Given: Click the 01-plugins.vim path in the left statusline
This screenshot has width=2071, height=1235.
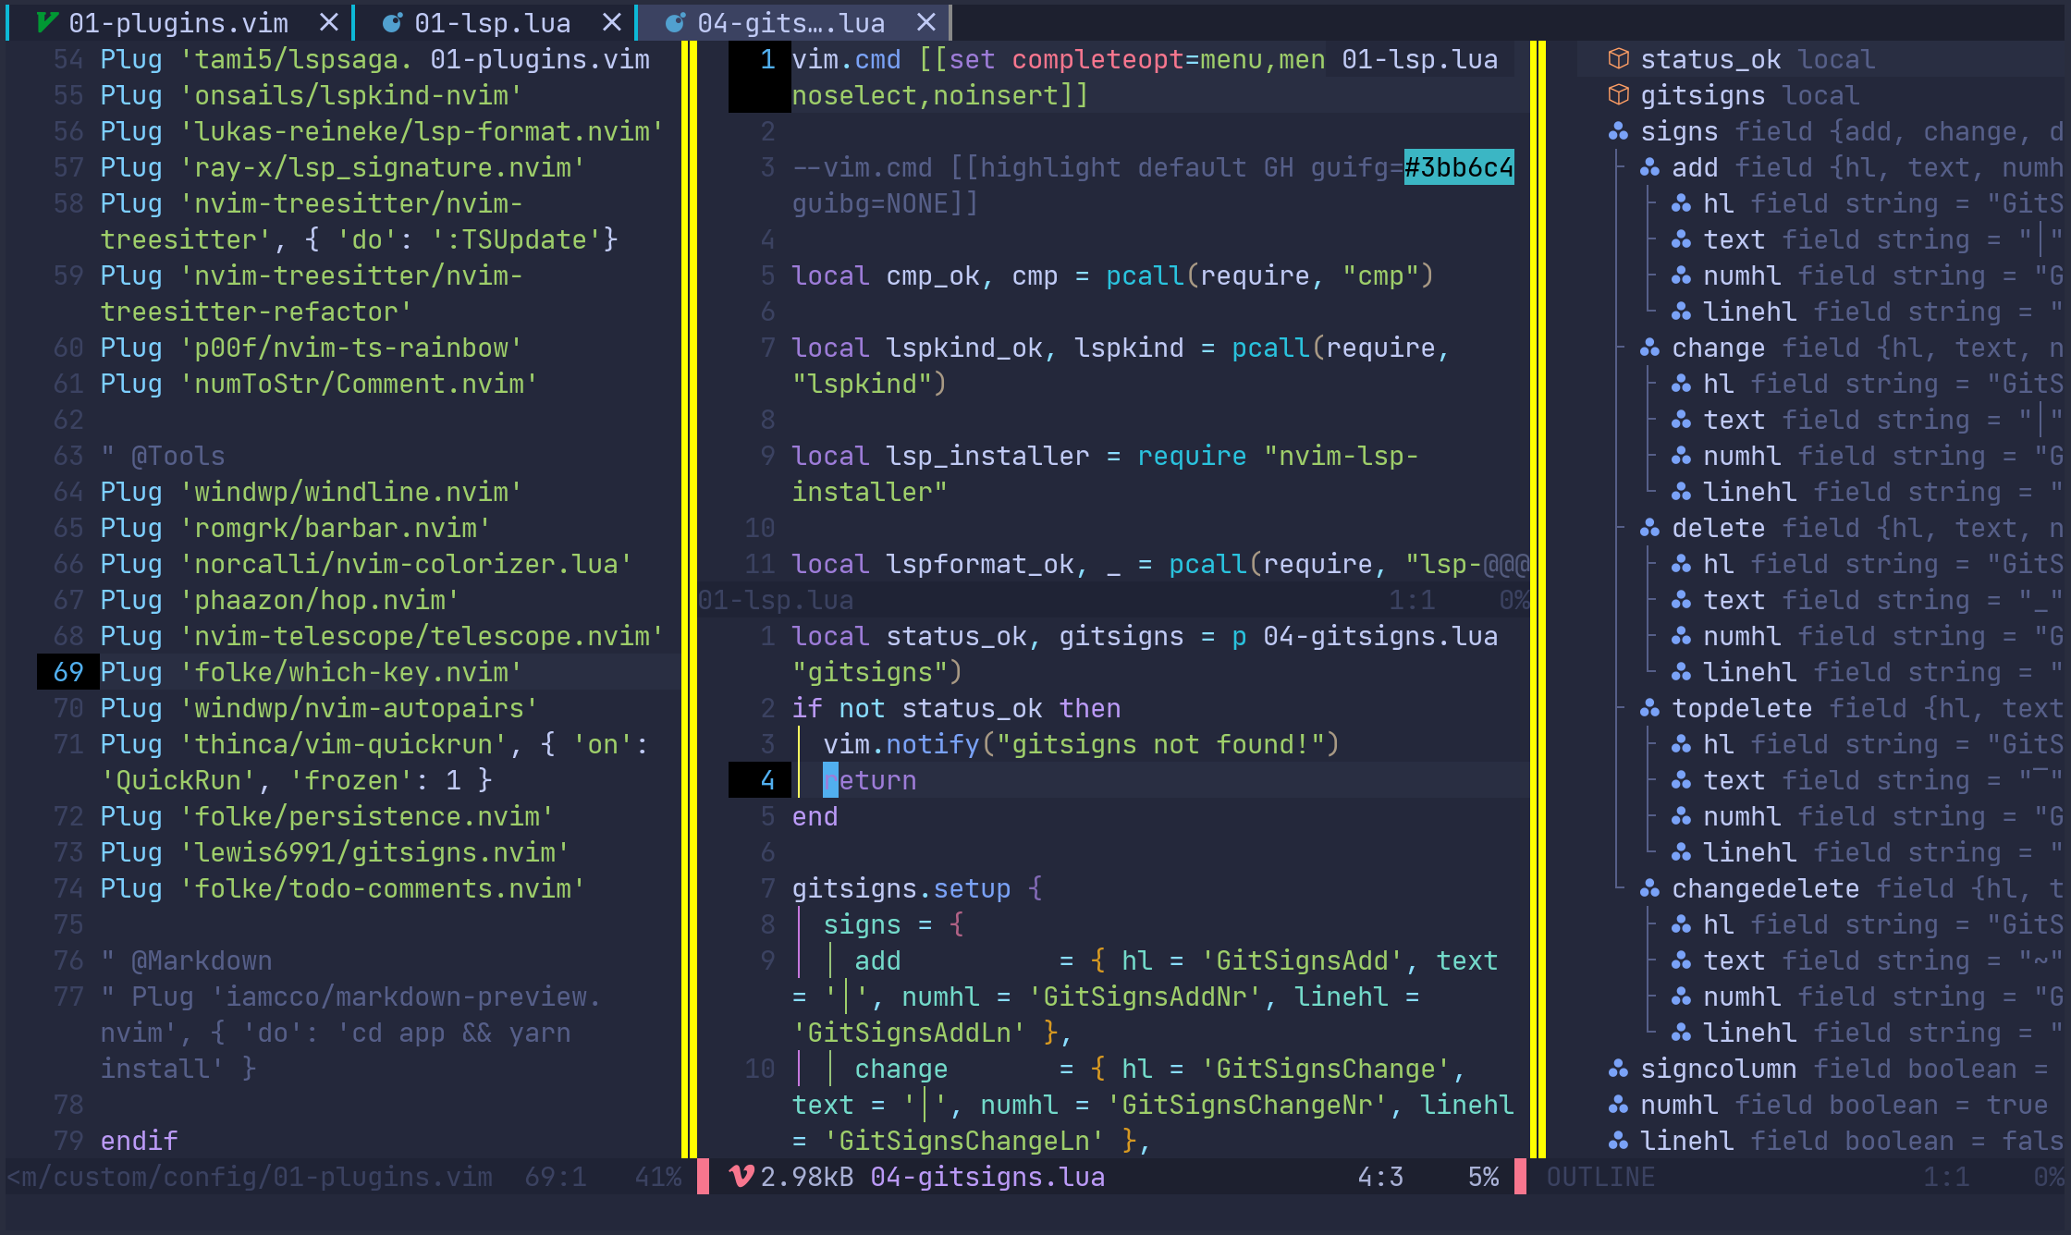Looking at the screenshot, I should point(250,1177).
